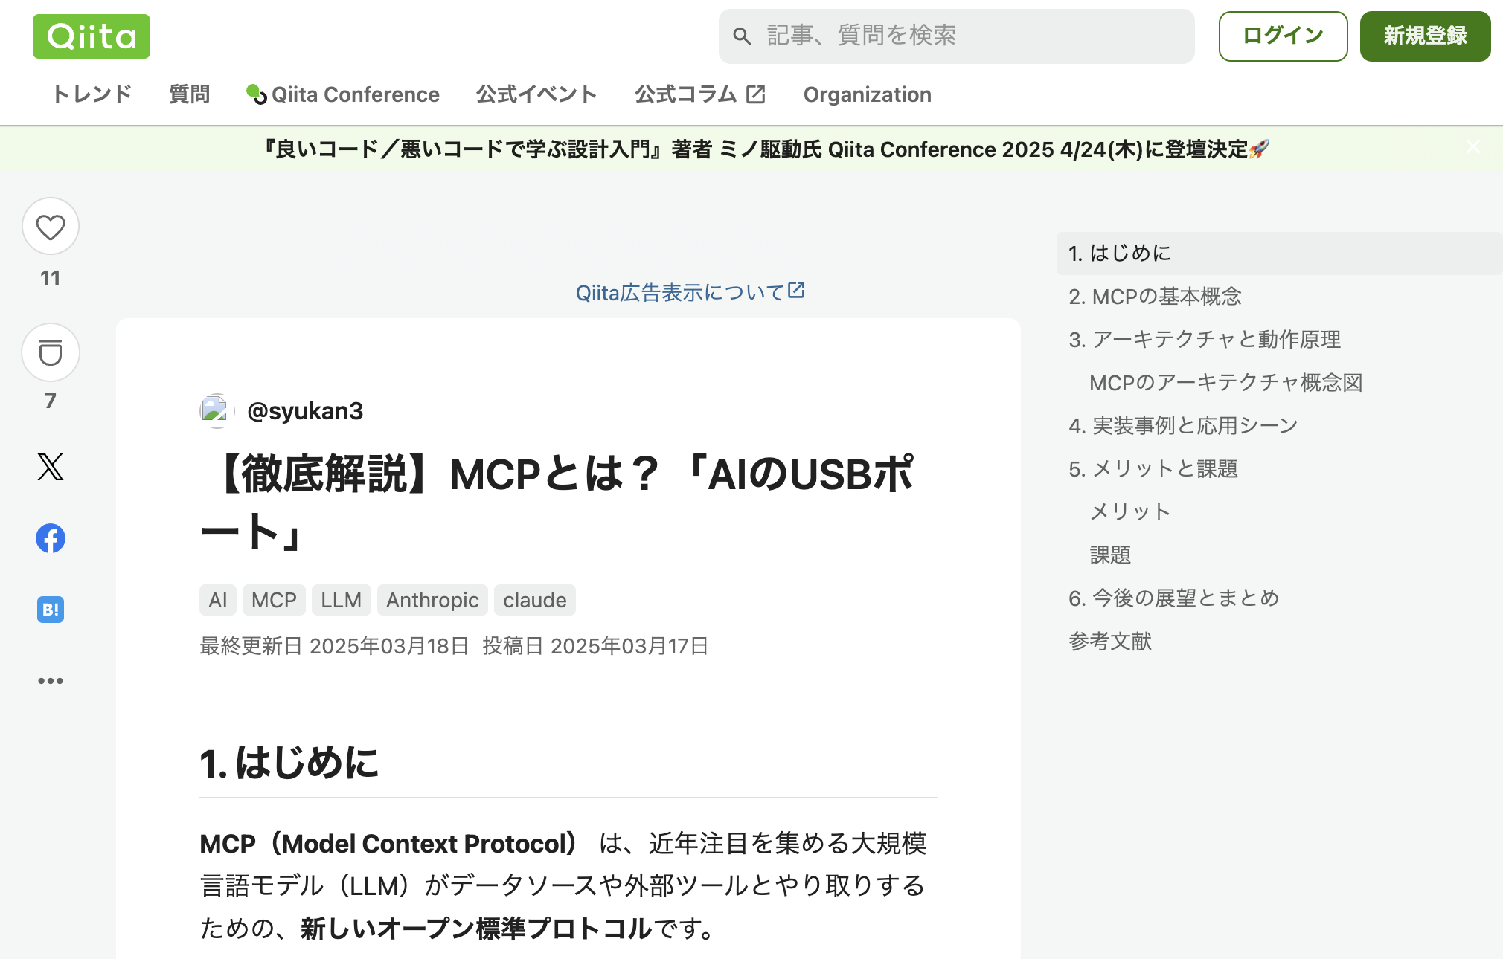Click external link icon beside 公式コラム
The image size is (1503, 959).
[x=756, y=94]
